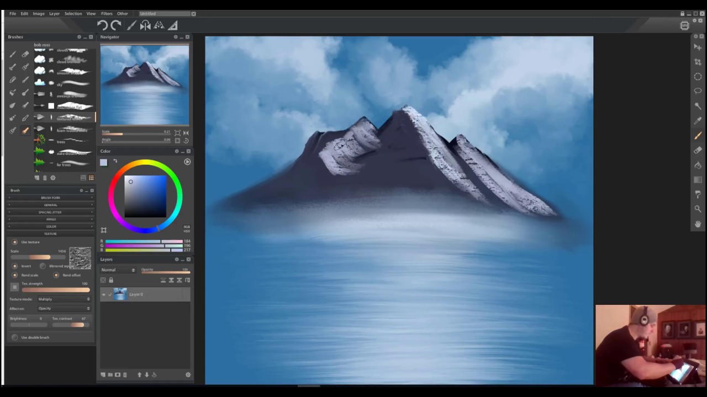Reset the Navigator rotation angle

(186, 140)
